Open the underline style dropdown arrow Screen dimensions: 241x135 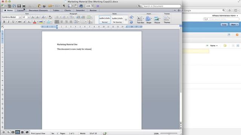(16, 22)
